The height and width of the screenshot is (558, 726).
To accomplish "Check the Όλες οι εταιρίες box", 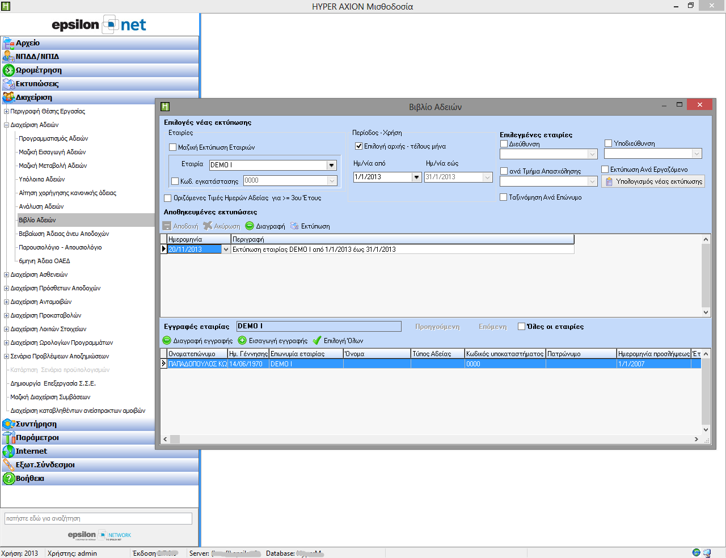I will coord(521,326).
